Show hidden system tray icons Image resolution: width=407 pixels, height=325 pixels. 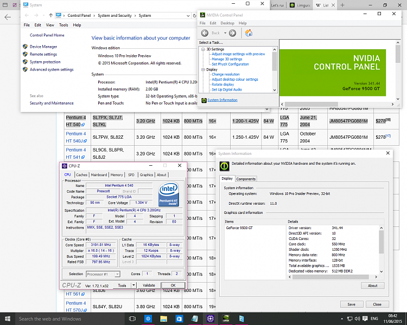342,319
